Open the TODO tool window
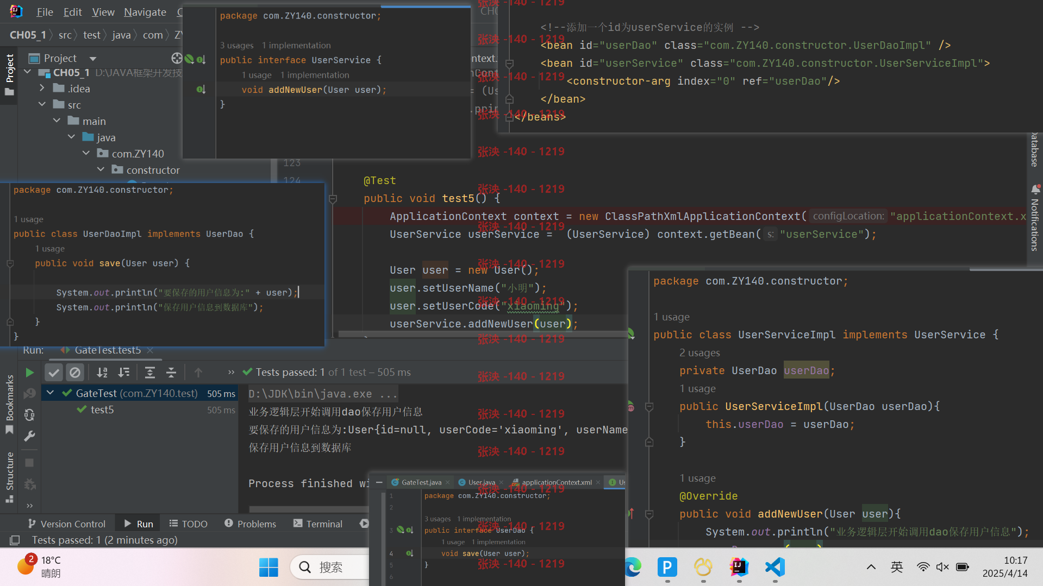1043x586 pixels. click(x=188, y=524)
